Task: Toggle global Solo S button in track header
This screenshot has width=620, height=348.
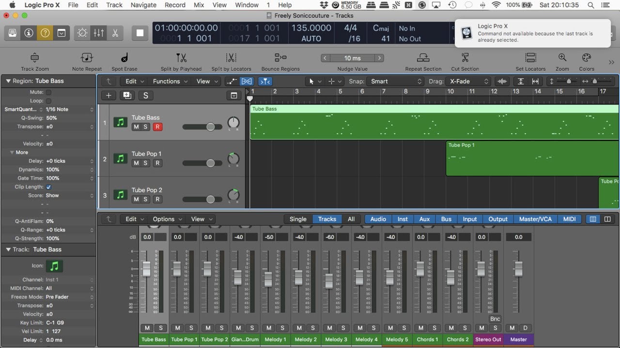Action: [146, 96]
